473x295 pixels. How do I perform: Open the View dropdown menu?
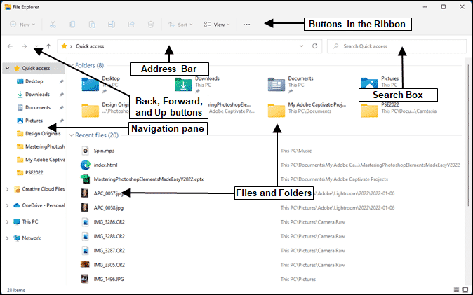(217, 25)
